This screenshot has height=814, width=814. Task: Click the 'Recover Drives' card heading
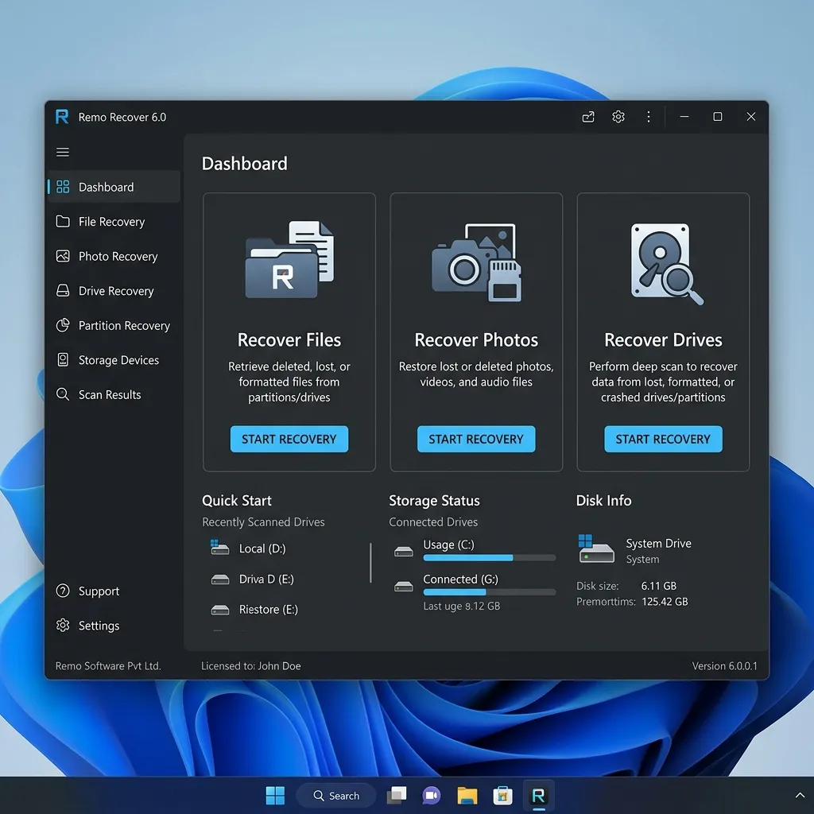(x=663, y=340)
